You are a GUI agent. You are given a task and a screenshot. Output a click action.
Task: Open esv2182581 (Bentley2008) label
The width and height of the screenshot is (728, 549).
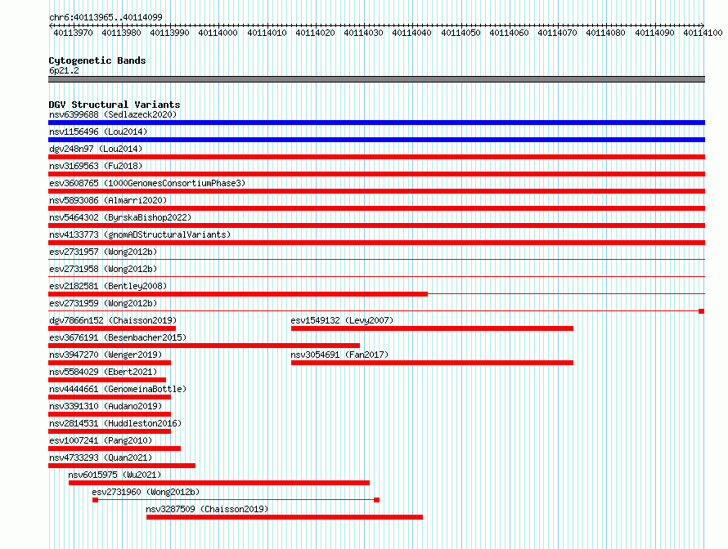(x=108, y=286)
